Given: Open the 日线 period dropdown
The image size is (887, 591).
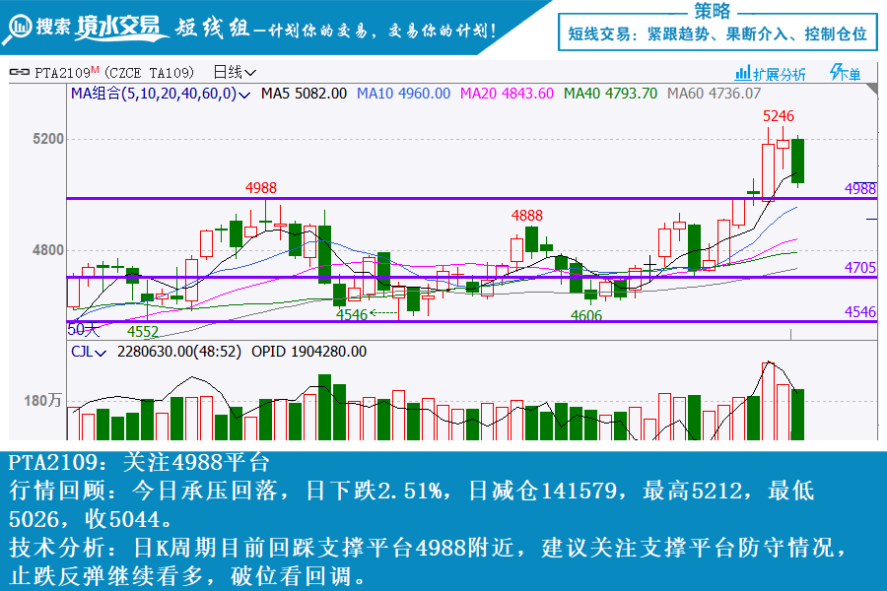Looking at the screenshot, I should 235,73.
